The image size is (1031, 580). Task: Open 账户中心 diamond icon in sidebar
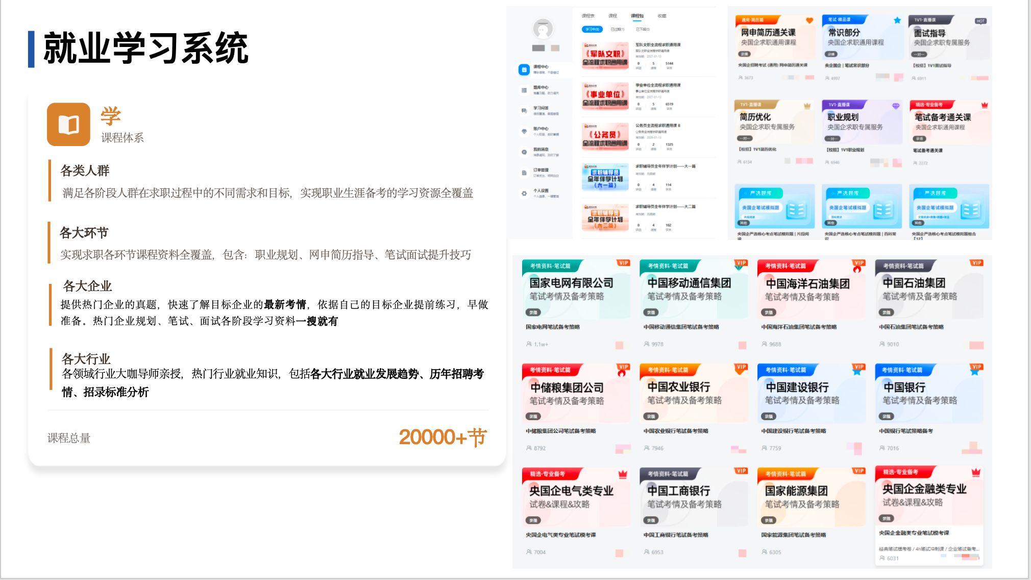click(x=524, y=131)
